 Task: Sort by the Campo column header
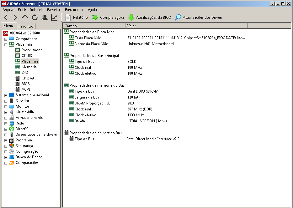94,26
